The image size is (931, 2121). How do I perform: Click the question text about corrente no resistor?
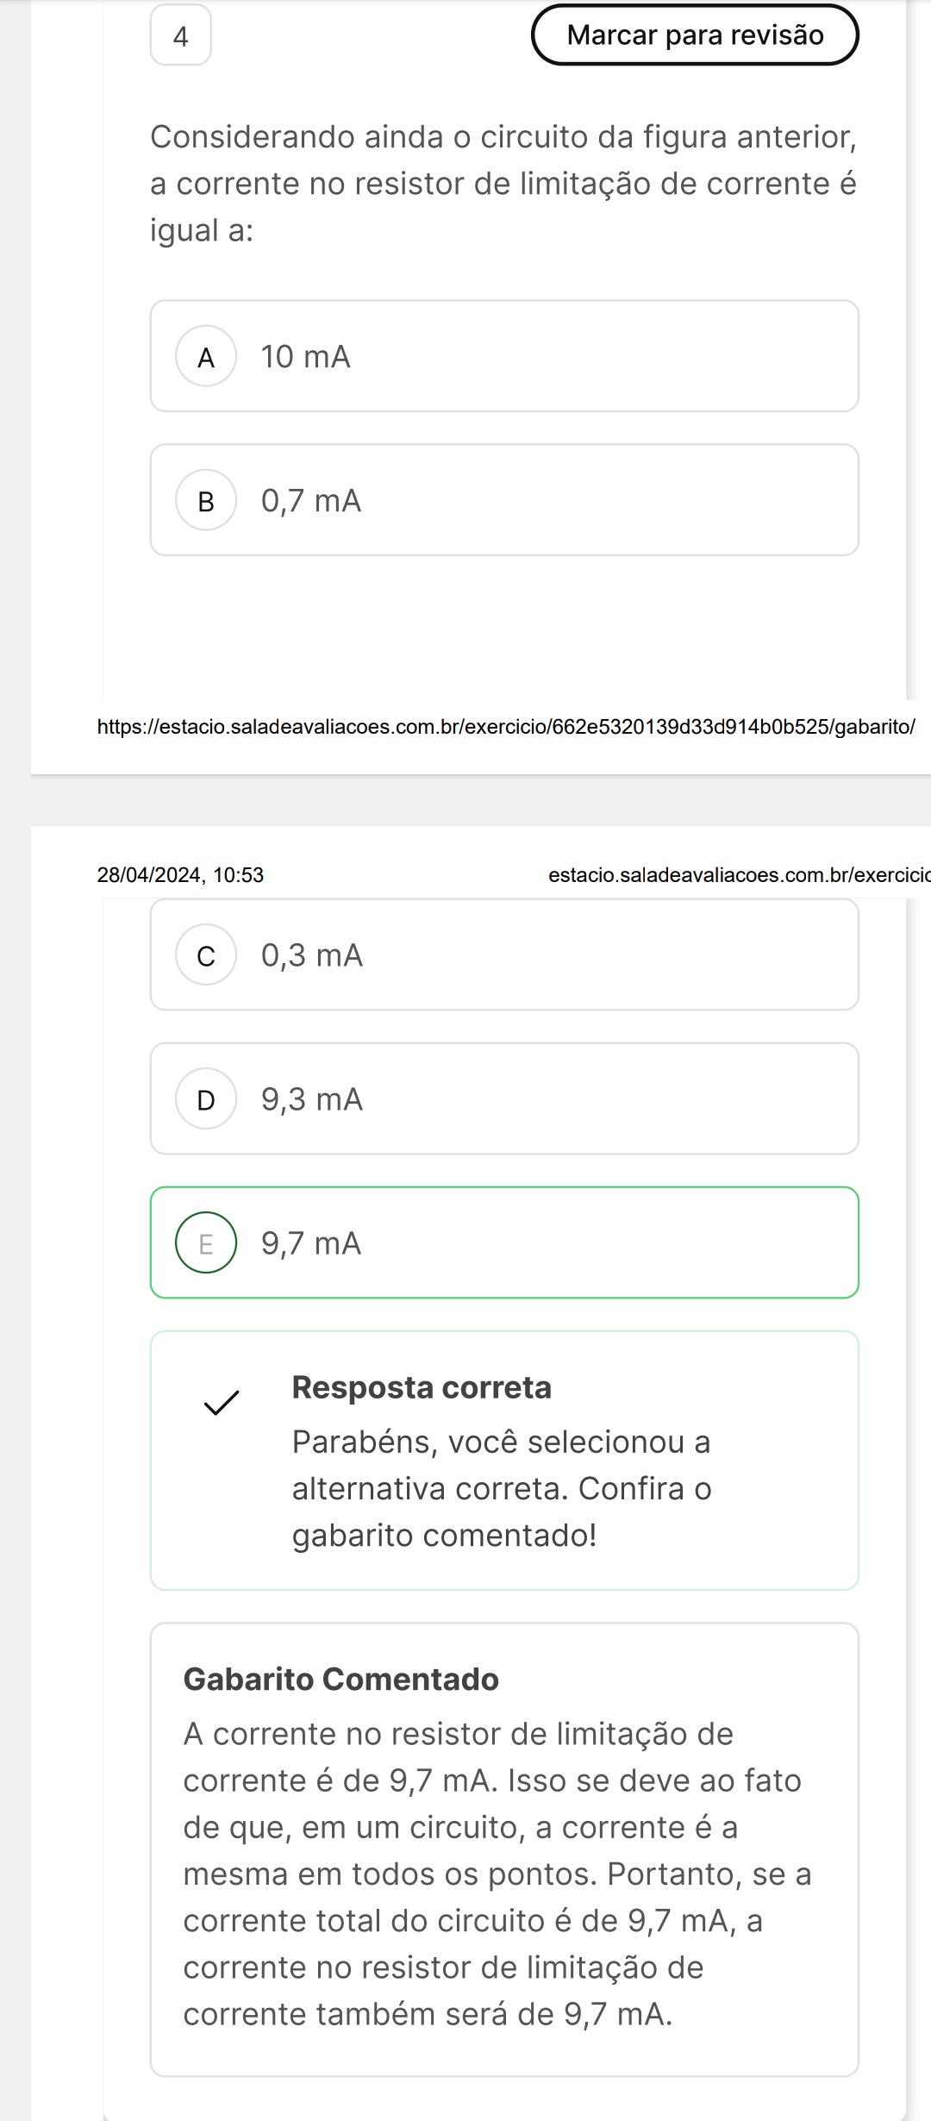click(x=503, y=184)
